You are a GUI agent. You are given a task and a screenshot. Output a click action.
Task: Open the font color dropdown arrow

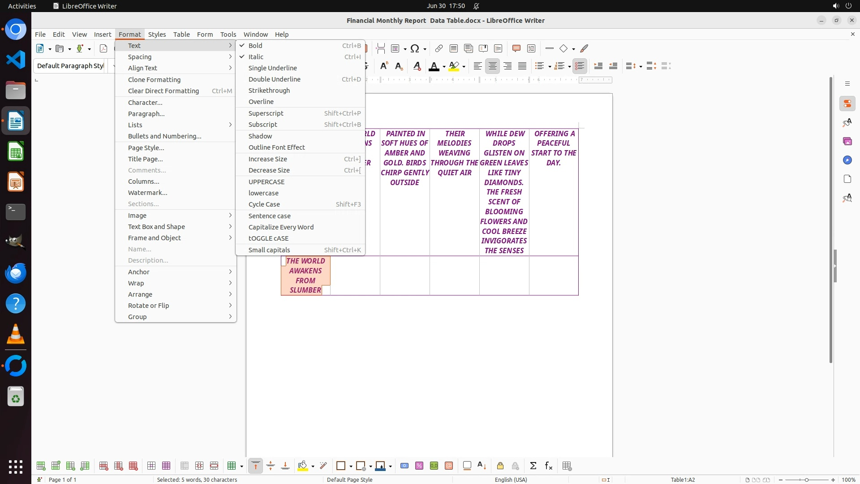[444, 67]
